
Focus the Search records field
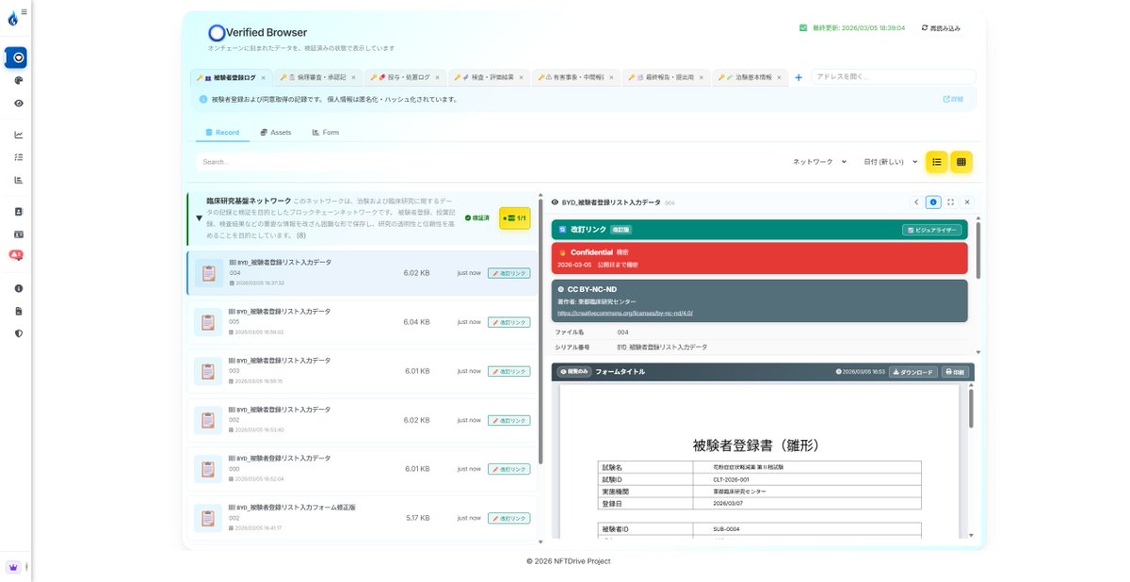(x=490, y=162)
